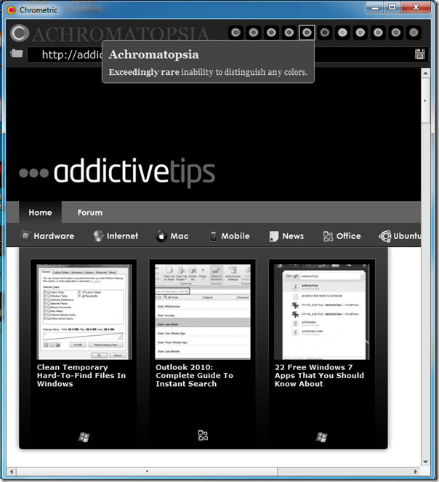The image size is (439, 482).
Task: Switch to the ninth vision mode circle
Action: (x=378, y=33)
